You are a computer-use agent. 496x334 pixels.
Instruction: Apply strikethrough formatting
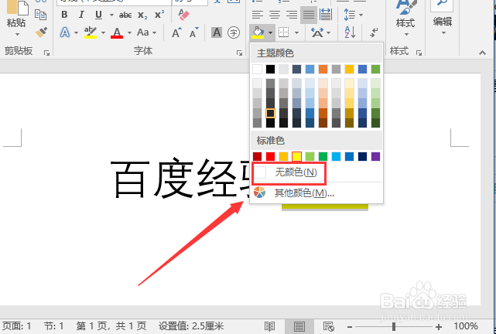click(x=125, y=15)
